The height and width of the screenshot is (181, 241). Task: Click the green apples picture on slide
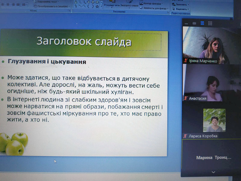(14, 144)
